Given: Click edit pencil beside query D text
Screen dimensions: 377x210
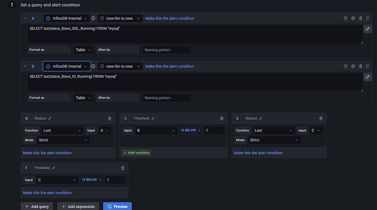Looking at the screenshot, I should tap(368, 77).
